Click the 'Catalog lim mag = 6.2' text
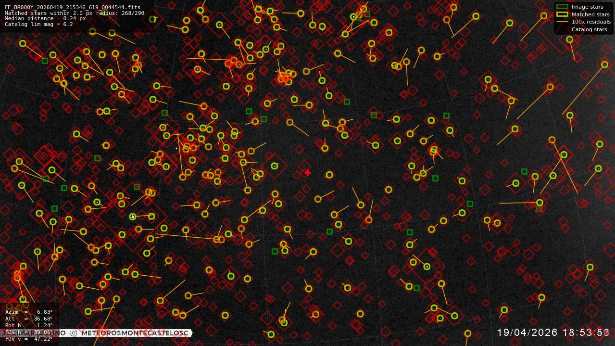The width and height of the screenshot is (615, 346). pyautogui.click(x=39, y=24)
